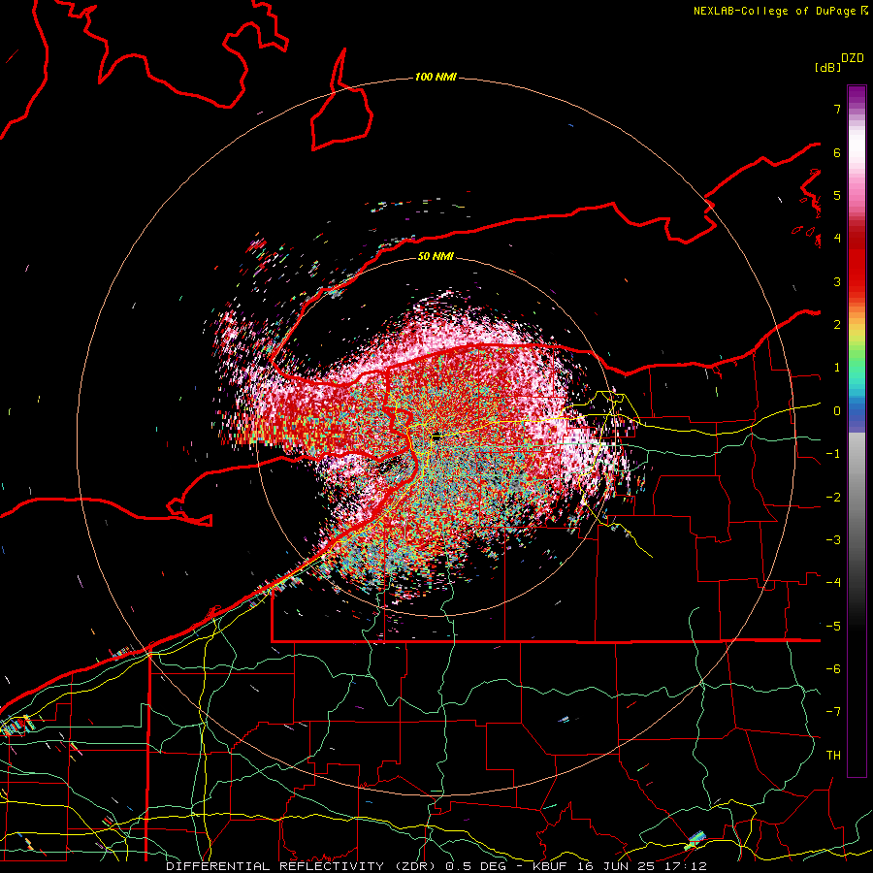The image size is (873, 873).
Task: Click the black radar site marker at map center
Action: click(436, 437)
